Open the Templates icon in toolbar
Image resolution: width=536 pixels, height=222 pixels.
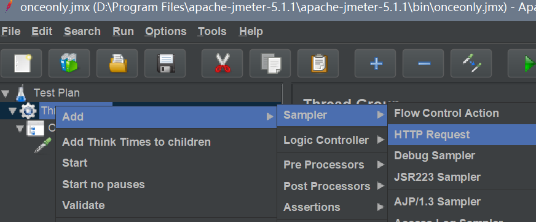click(69, 63)
